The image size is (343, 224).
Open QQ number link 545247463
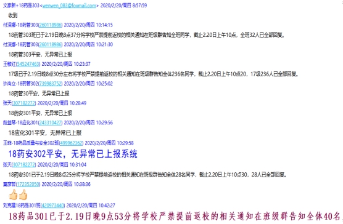(28, 64)
